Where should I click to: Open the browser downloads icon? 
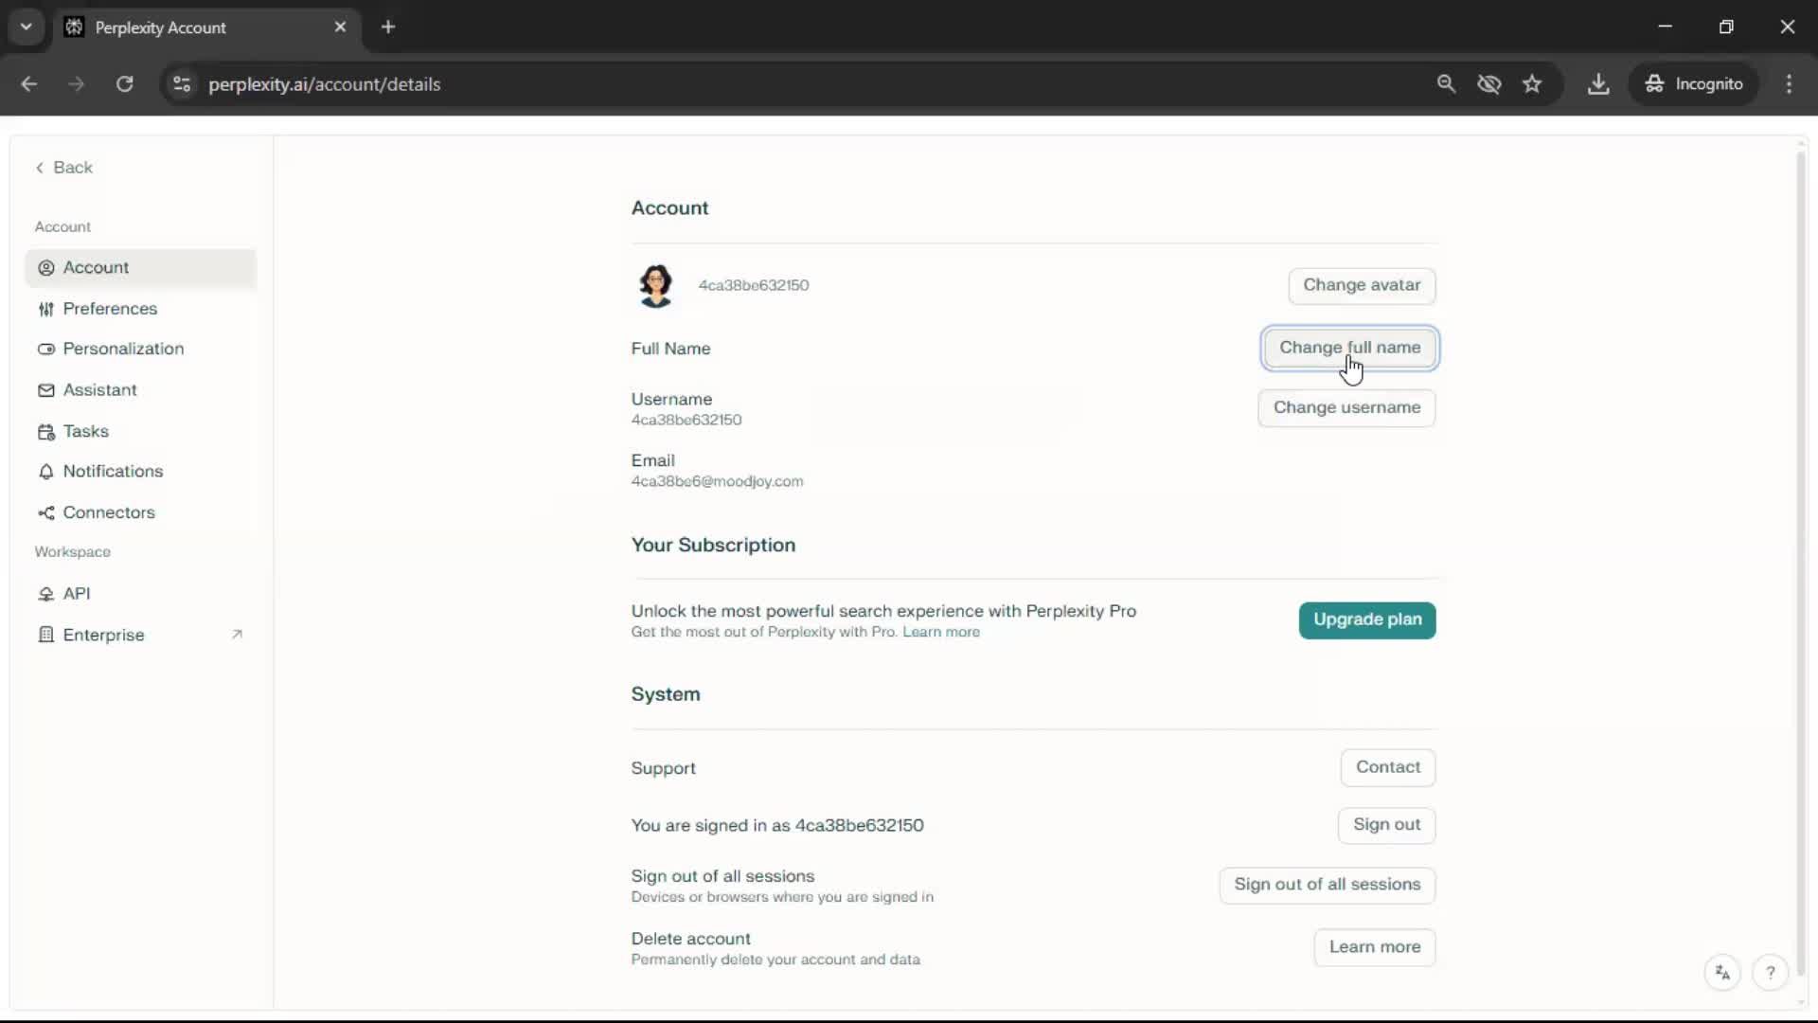pyautogui.click(x=1598, y=84)
